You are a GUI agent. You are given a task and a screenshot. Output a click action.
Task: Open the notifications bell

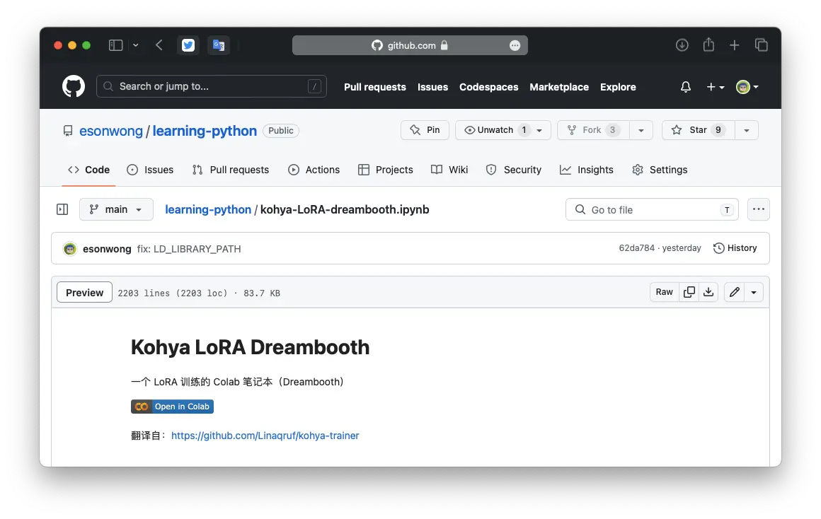tap(685, 87)
